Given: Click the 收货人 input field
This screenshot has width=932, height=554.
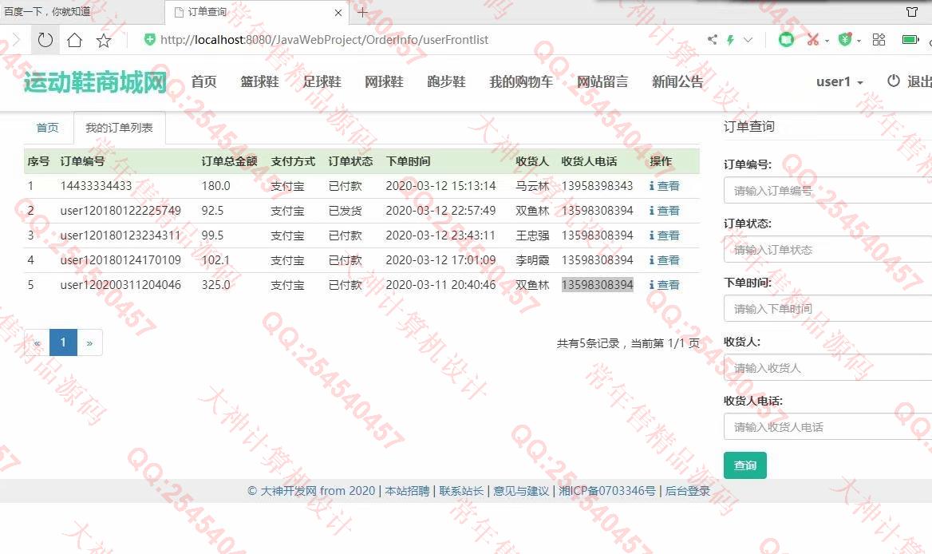Looking at the screenshot, I should click(828, 368).
